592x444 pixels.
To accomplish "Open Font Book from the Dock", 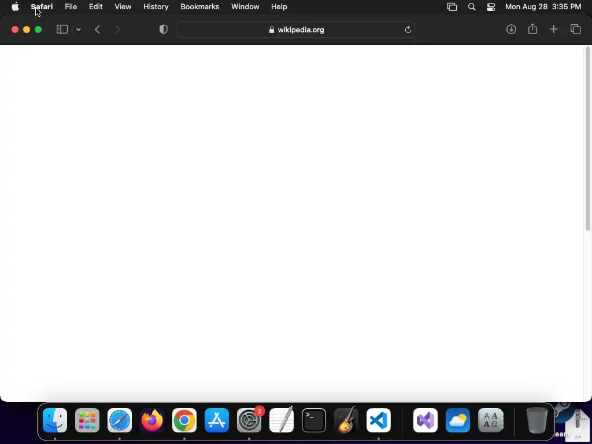I will coord(490,420).
